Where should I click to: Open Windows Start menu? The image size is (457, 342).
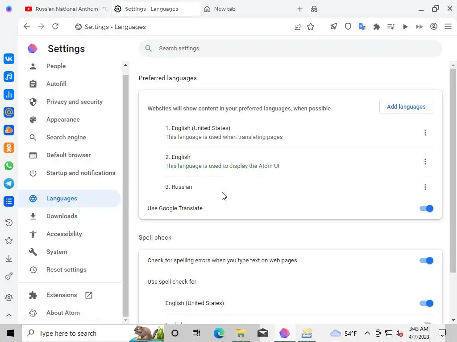click(x=11, y=333)
